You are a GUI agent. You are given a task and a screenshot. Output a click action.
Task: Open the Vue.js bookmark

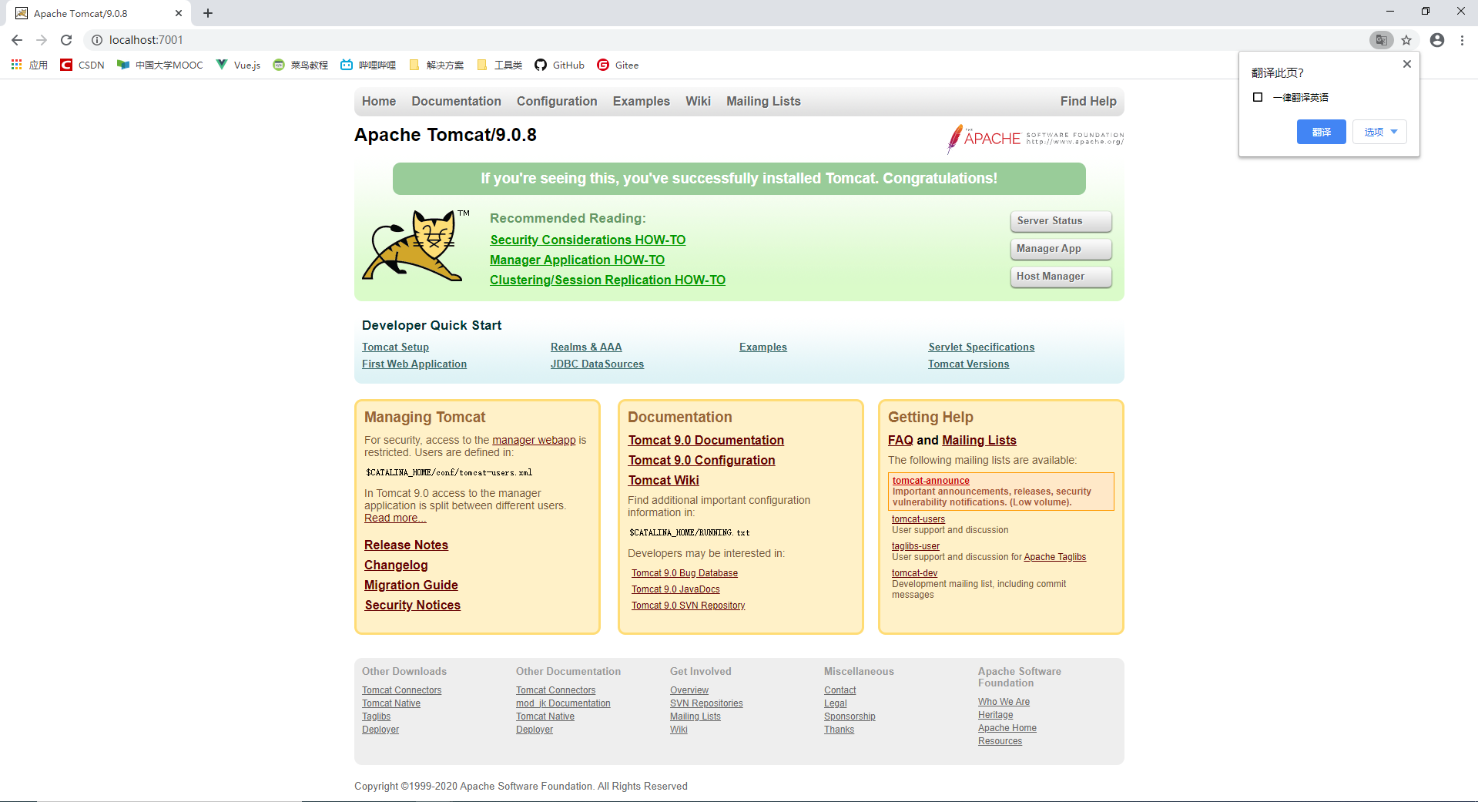(238, 65)
